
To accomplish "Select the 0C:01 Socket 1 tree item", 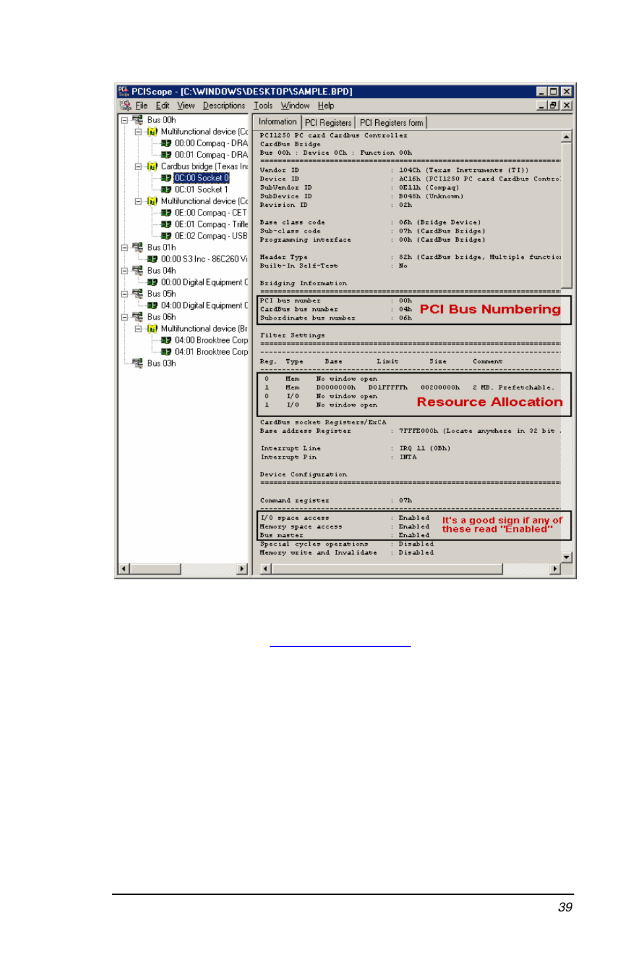I will click(201, 190).
